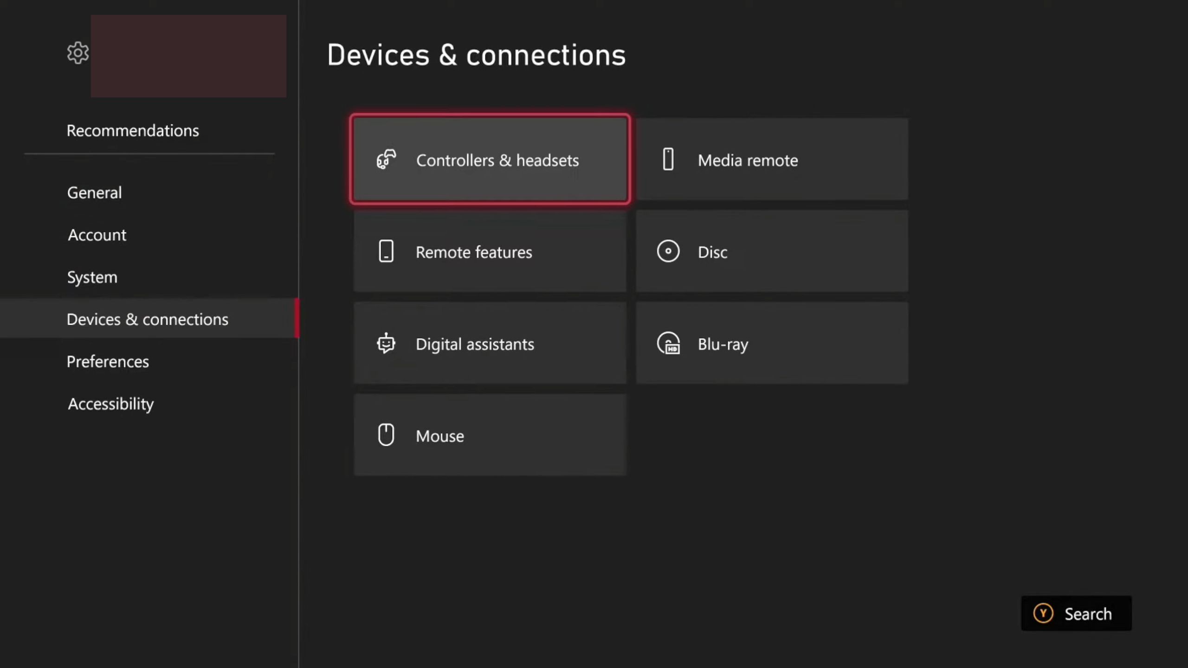Open Remote features settings
The height and width of the screenshot is (668, 1188).
coord(490,251)
